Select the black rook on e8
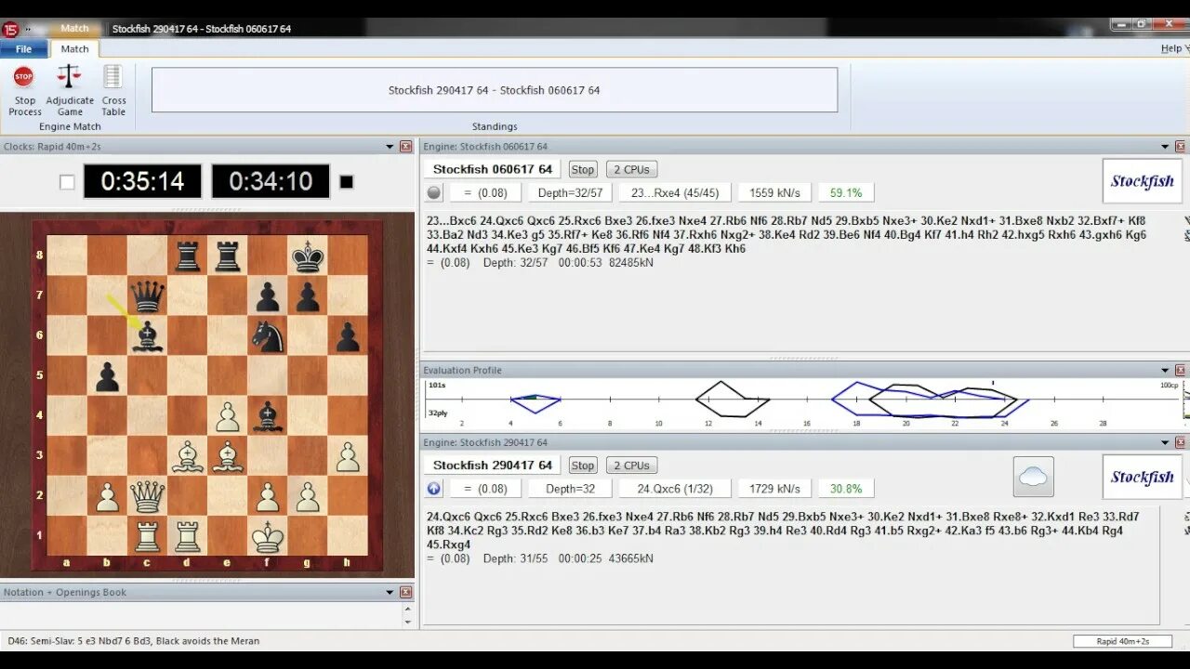The height and width of the screenshot is (669, 1190). [x=228, y=256]
